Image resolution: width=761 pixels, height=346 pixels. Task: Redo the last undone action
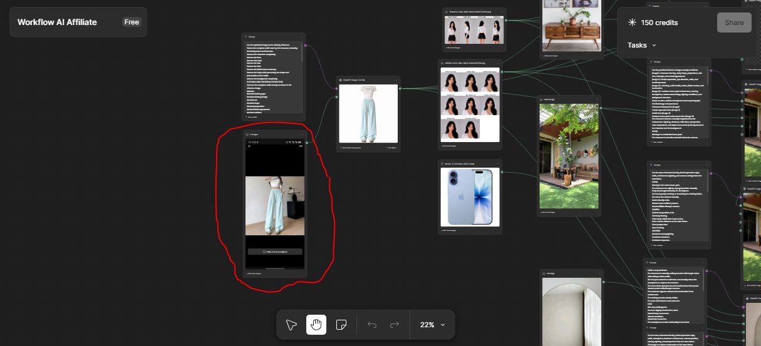tap(395, 325)
